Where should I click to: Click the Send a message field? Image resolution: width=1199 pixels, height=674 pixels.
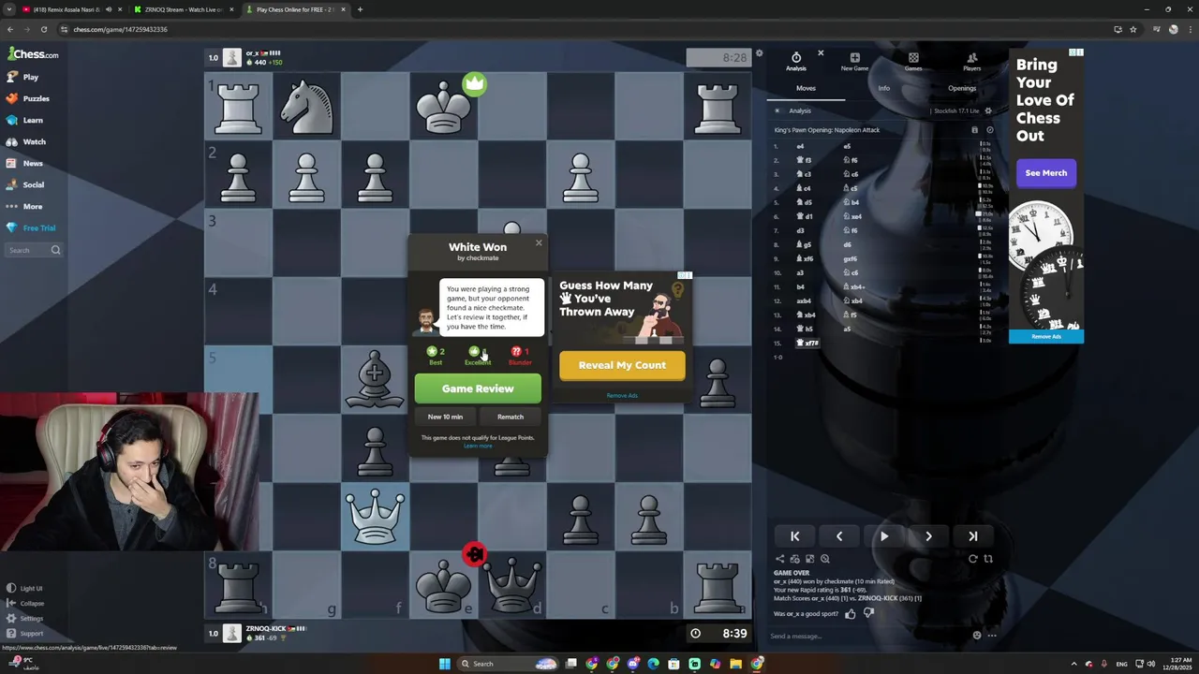click(x=866, y=636)
